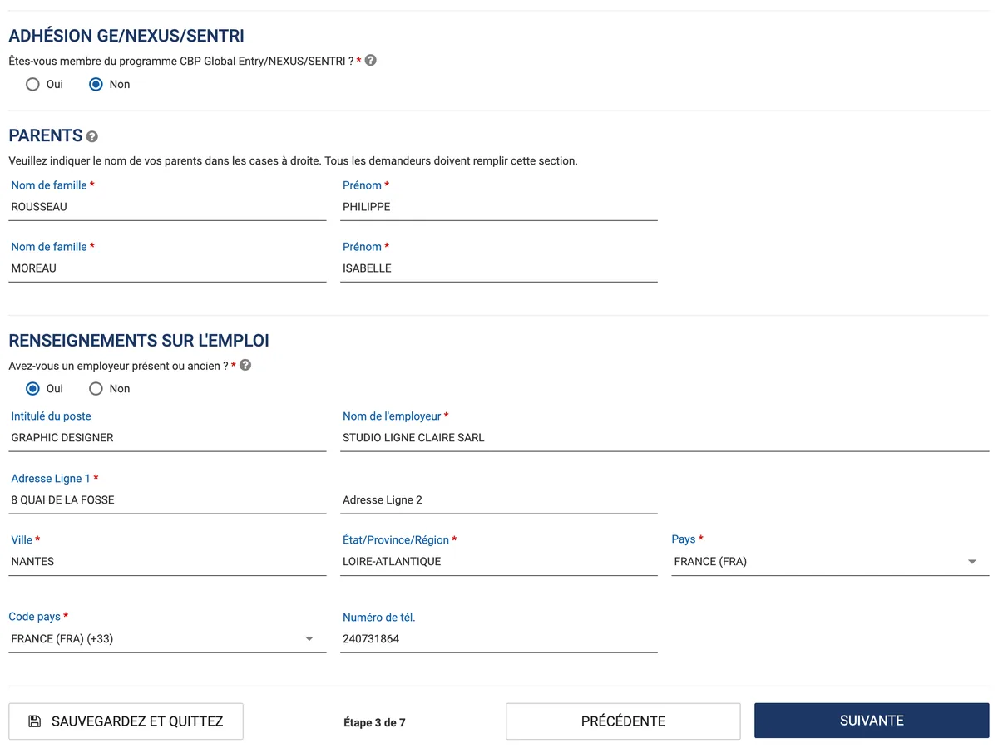Select Non for Global Entry/NEXUS/SENTRI membership
Image resolution: width=998 pixels, height=748 pixels.
pyautogui.click(x=96, y=84)
